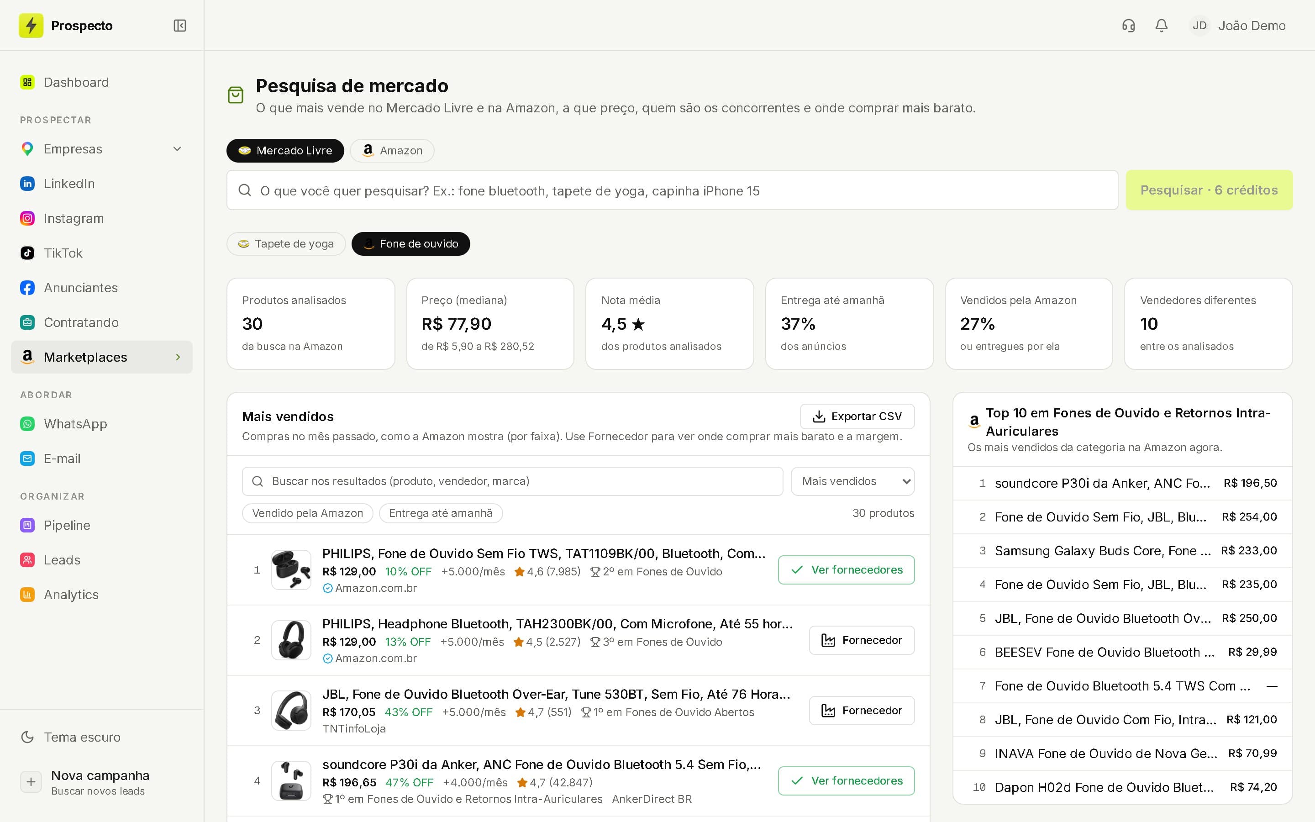Click Exportar CSV button
Viewport: 1315px width, 822px height.
857,416
